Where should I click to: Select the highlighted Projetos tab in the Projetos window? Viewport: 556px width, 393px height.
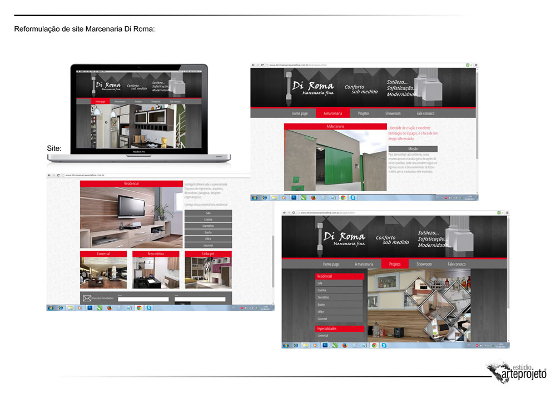click(395, 264)
